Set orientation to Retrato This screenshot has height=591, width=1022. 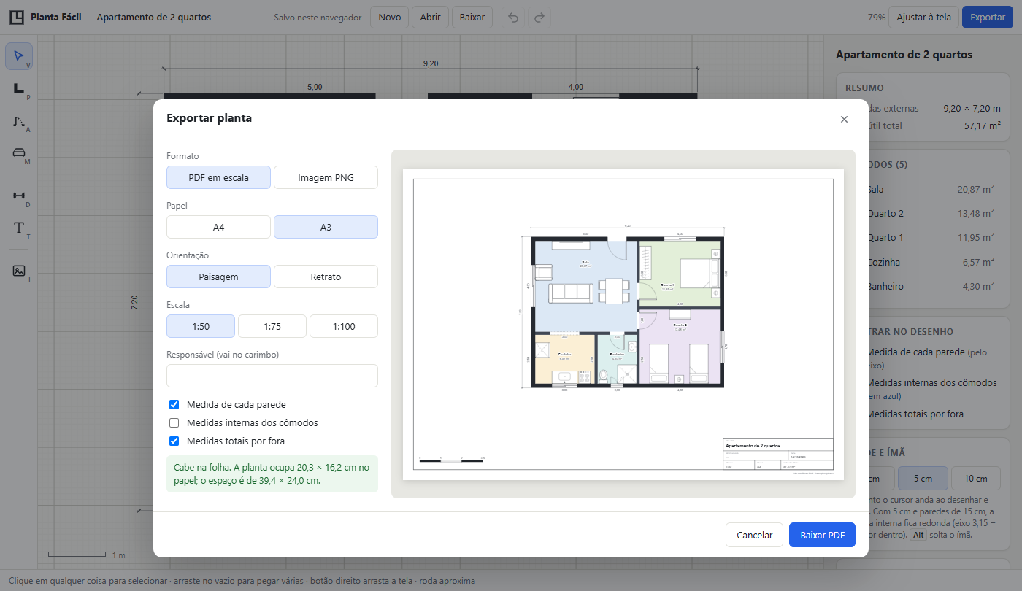[326, 277]
